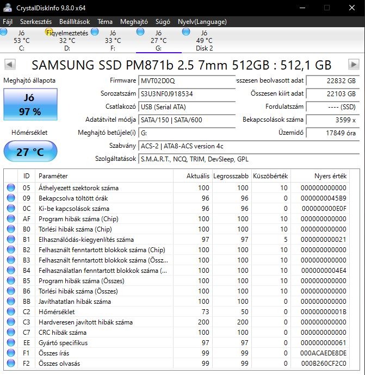The height and width of the screenshot is (375, 365).
Task: Click the status orb of attribute B6
Action: pyautogui.click(x=11, y=291)
